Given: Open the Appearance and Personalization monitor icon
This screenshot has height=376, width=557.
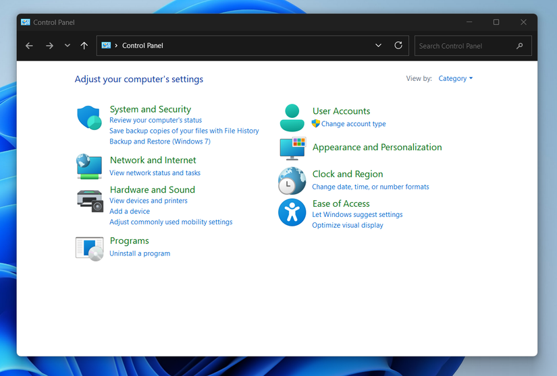Looking at the screenshot, I should click(x=292, y=148).
